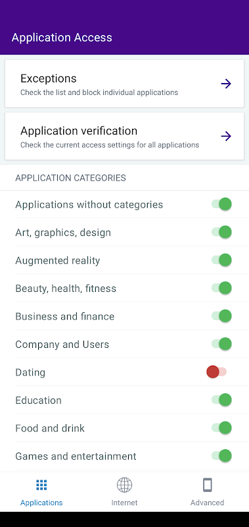Toggle Food and drink switch

tap(221, 428)
